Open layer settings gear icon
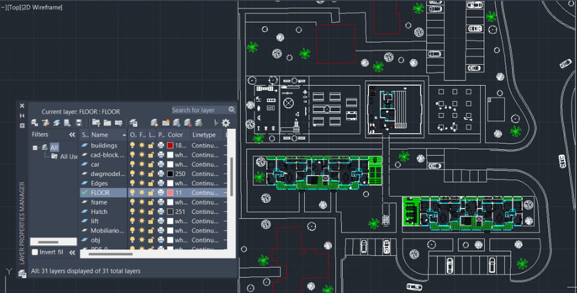Image resolution: width=577 pixels, height=293 pixels. click(x=226, y=122)
